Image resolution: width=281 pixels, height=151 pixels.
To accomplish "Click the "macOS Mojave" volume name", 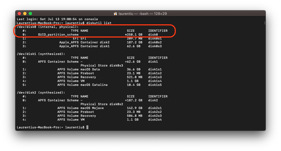I will 92,108.
